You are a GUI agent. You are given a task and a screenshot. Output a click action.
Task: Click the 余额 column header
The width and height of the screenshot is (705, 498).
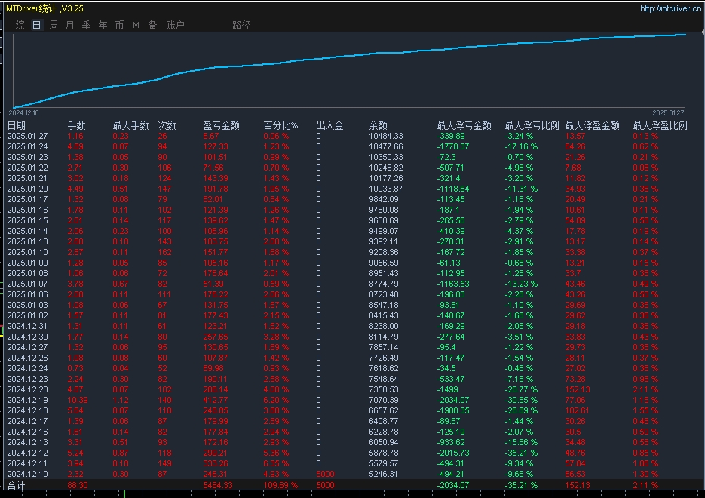378,125
